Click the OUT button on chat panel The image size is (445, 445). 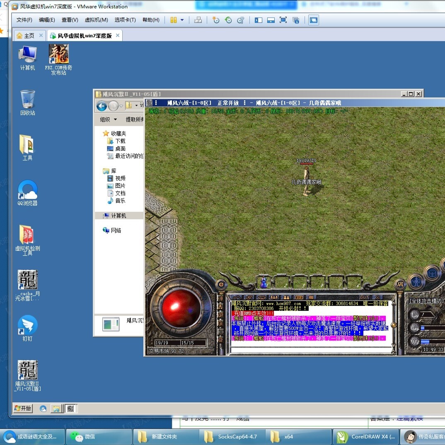click(364, 297)
